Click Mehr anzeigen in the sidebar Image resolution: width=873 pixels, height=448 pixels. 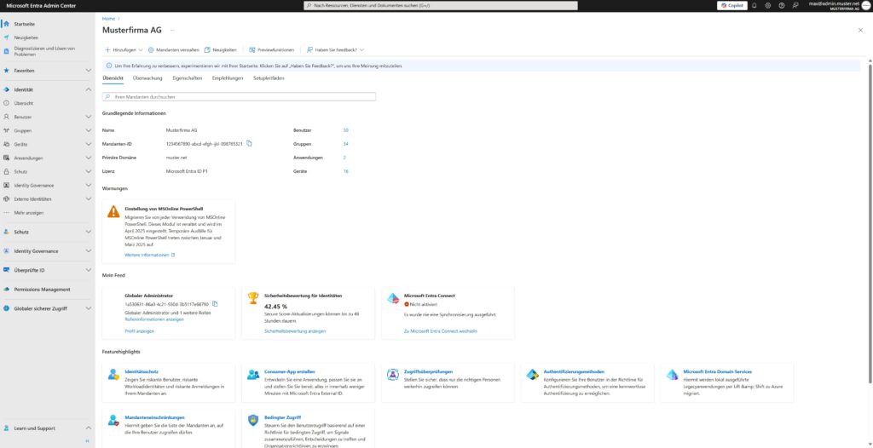coord(28,213)
